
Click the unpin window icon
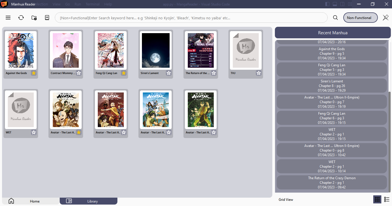386,18
